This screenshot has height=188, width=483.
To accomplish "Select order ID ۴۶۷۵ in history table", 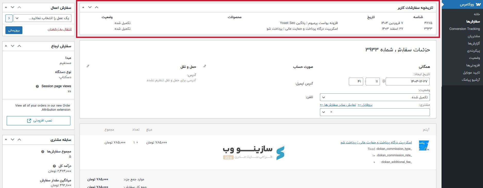I will coord(428,23).
